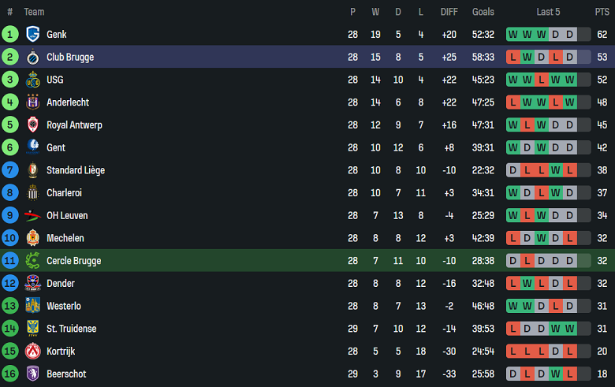The image size is (615, 387).
Task: Click Dender's most recent loss result
Action: point(569,283)
